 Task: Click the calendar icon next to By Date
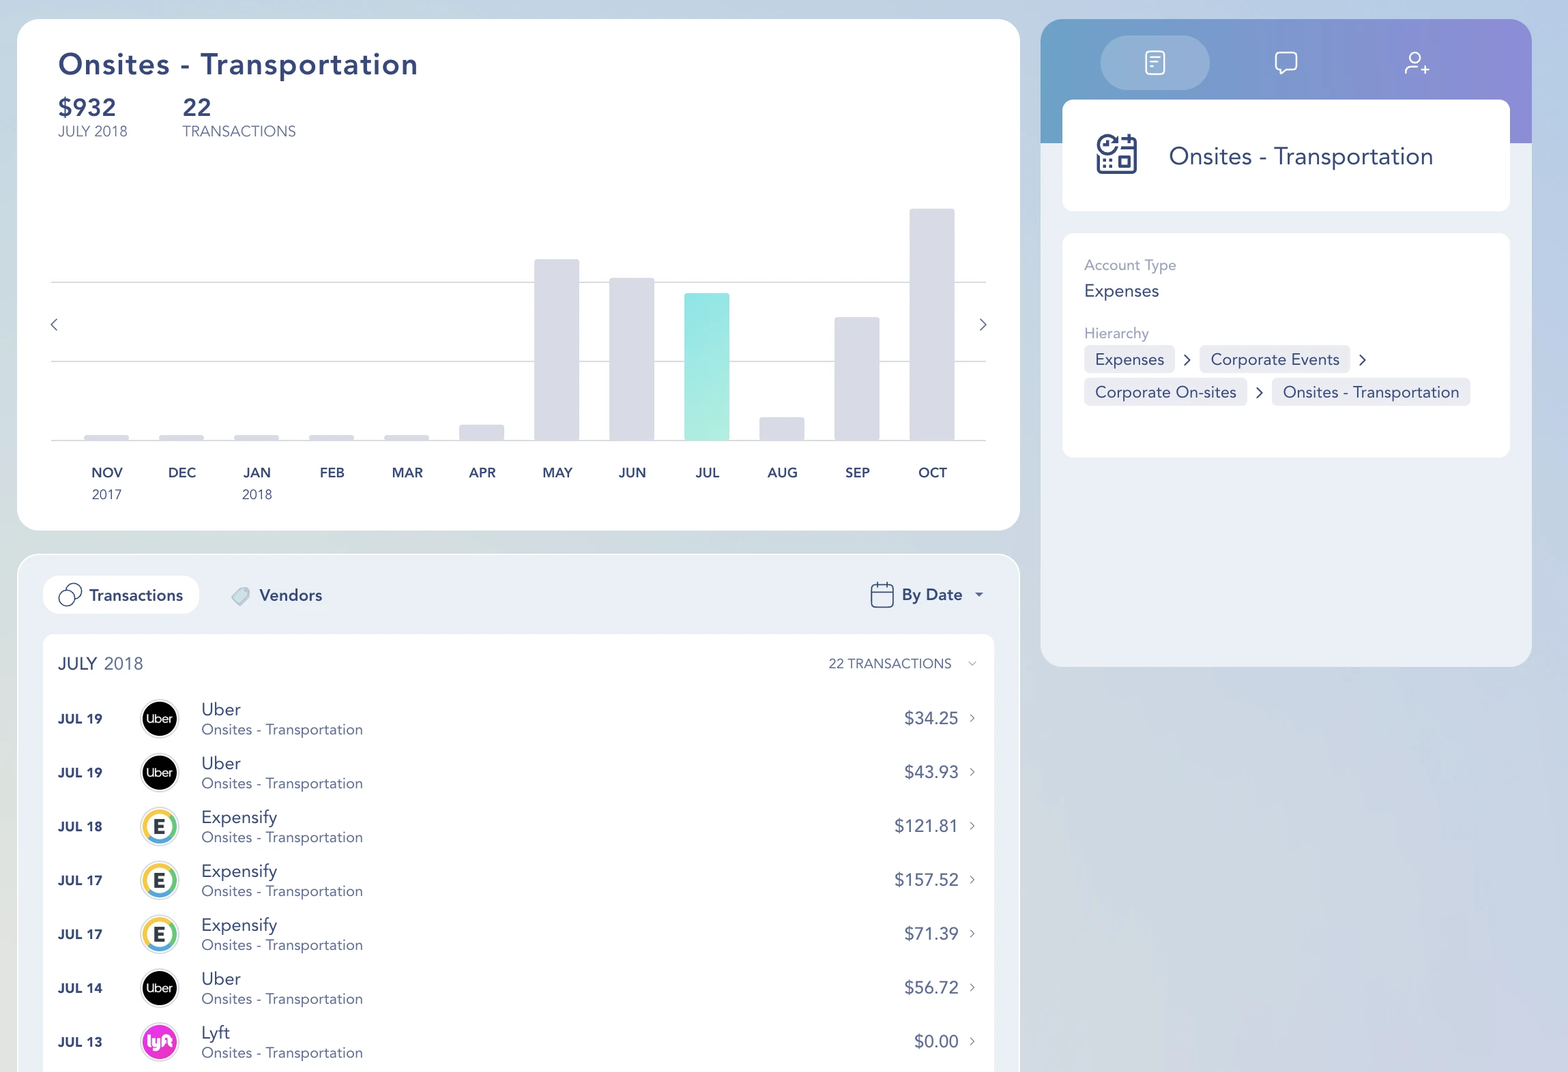click(882, 594)
